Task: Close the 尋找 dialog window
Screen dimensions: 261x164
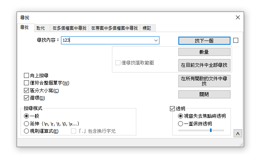Action: pyautogui.click(x=238, y=17)
